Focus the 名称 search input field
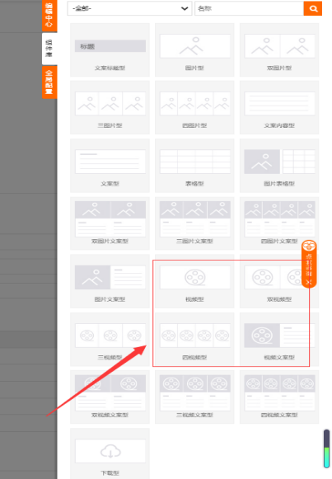This screenshot has width=332, height=479. pyautogui.click(x=250, y=8)
